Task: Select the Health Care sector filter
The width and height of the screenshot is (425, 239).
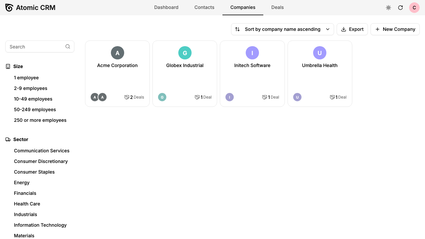Action: [27, 204]
